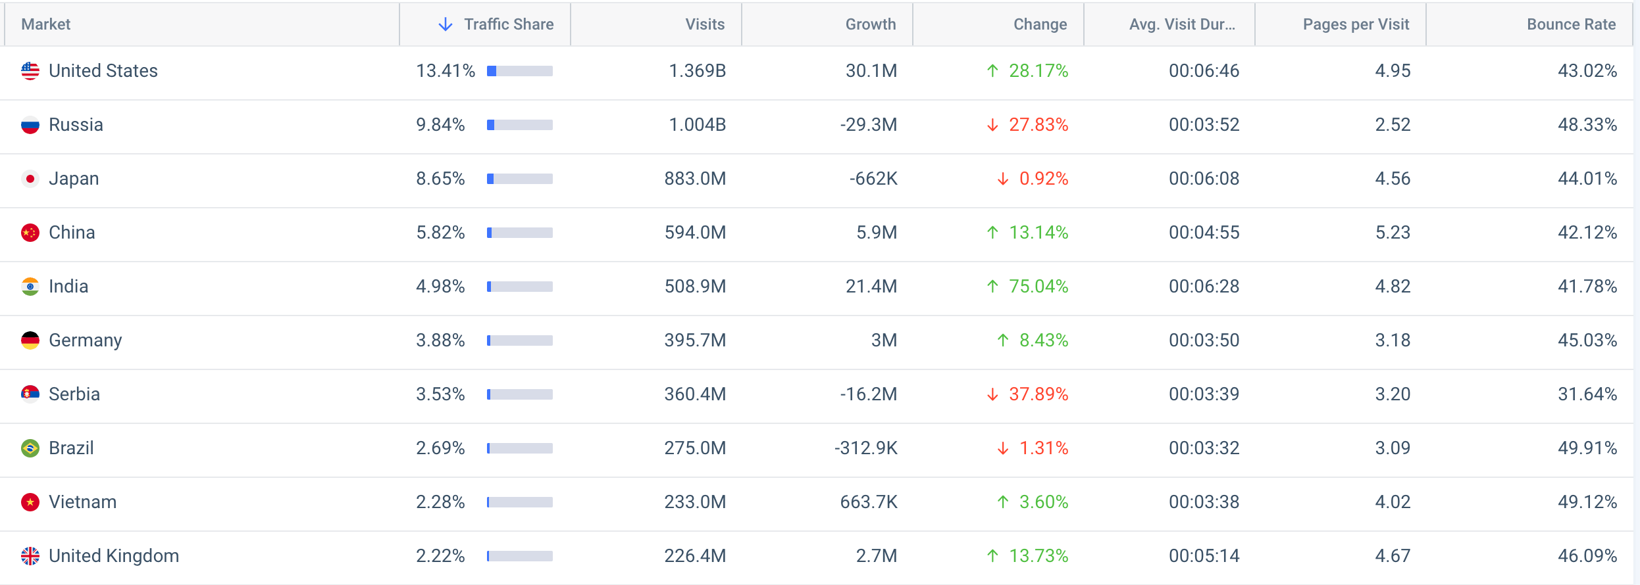Open the Germany market row
The width and height of the screenshot is (1640, 585).
coord(86,340)
